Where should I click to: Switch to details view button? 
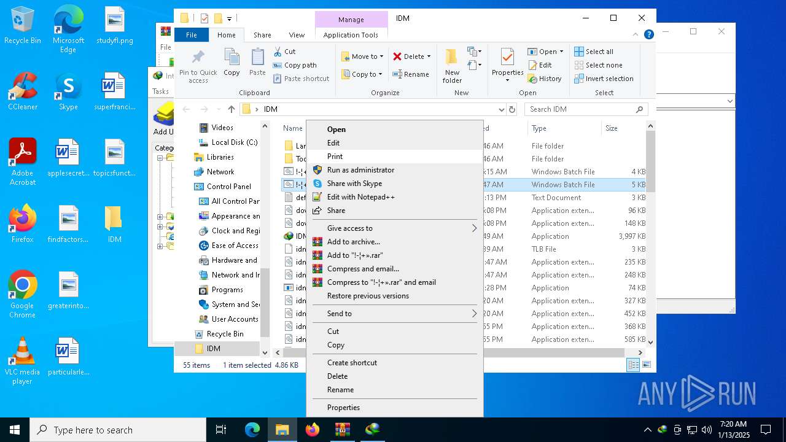coord(632,365)
